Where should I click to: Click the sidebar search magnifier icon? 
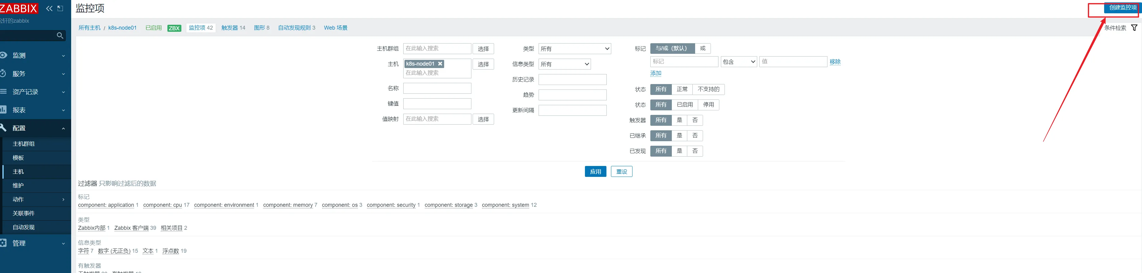(x=60, y=35)
